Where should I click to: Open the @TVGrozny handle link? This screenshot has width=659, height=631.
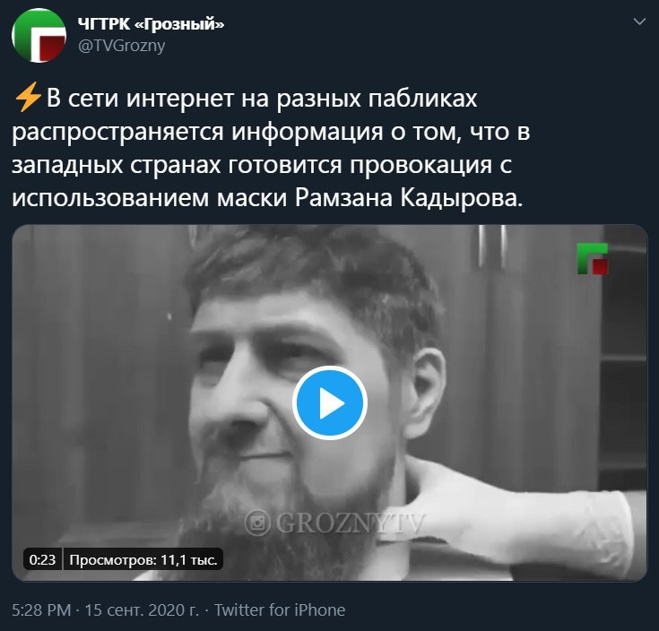pos(122,46)
